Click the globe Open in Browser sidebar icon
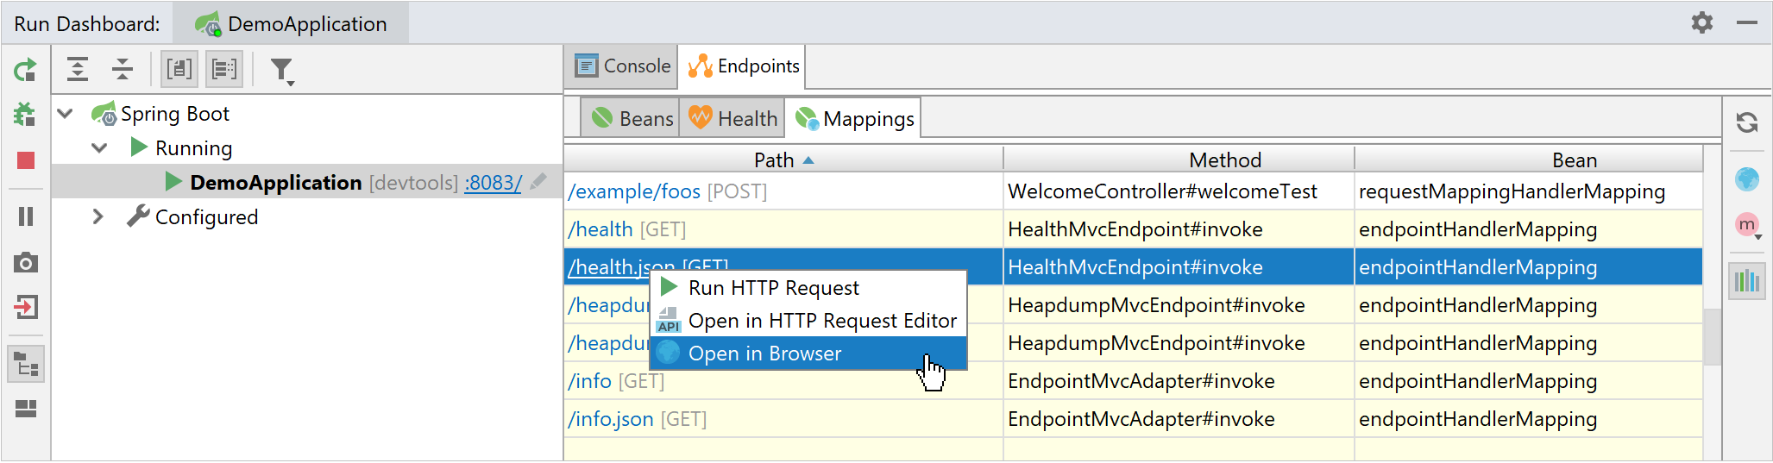 coord(1747,179)
